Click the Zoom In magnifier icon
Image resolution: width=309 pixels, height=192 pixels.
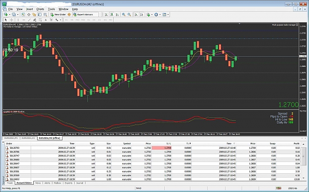coord(124,15)
